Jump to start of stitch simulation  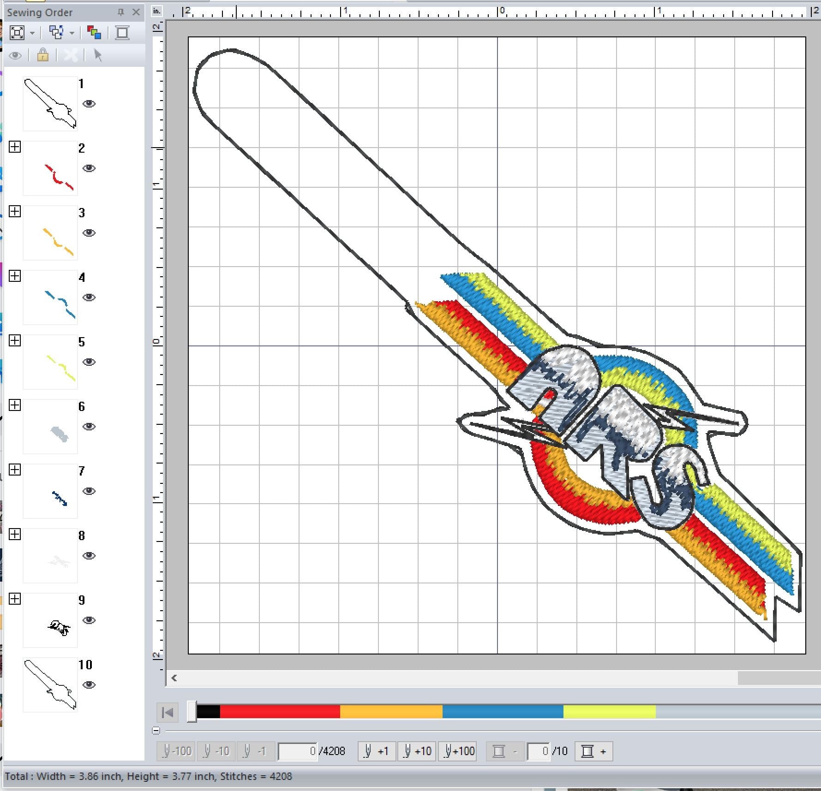[168, 713]
